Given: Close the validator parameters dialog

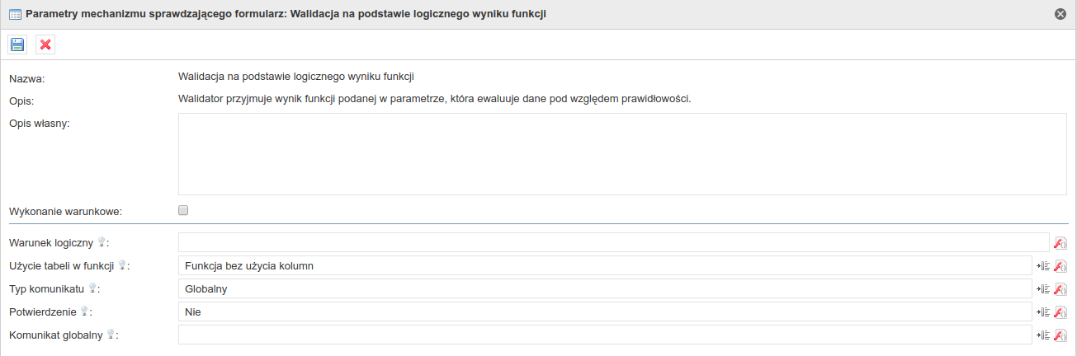Looking at the screenshot, I should point(1060,14).
